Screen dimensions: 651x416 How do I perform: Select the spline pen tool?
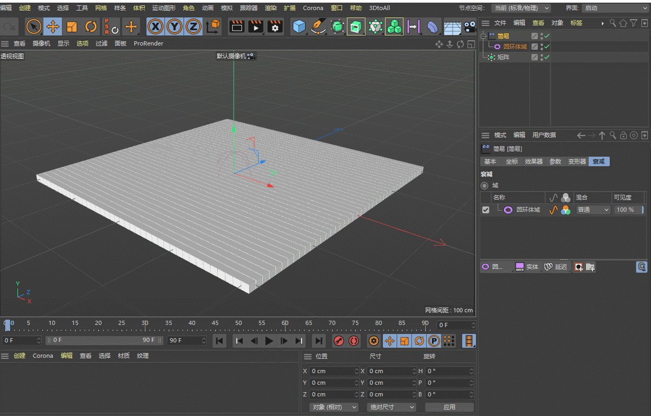pos(318,26)
